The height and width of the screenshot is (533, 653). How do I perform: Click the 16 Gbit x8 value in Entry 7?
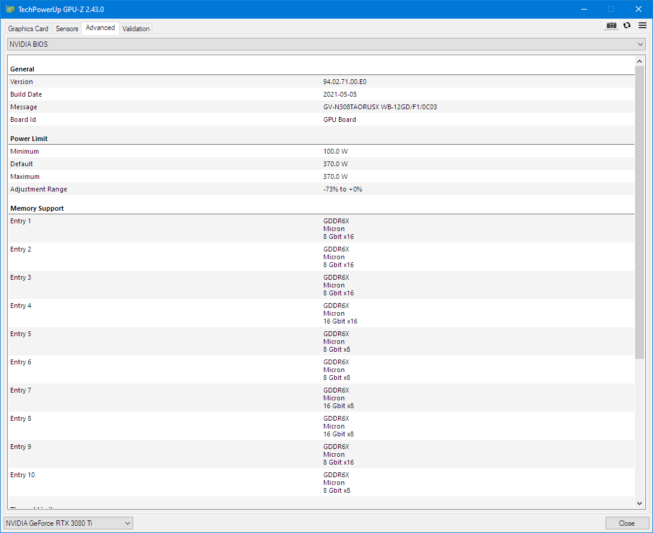(339, 406)
